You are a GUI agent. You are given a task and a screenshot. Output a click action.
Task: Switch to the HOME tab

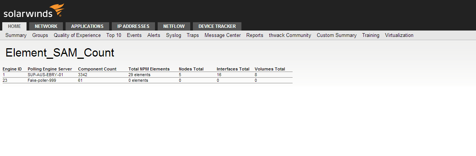(14, 26)
